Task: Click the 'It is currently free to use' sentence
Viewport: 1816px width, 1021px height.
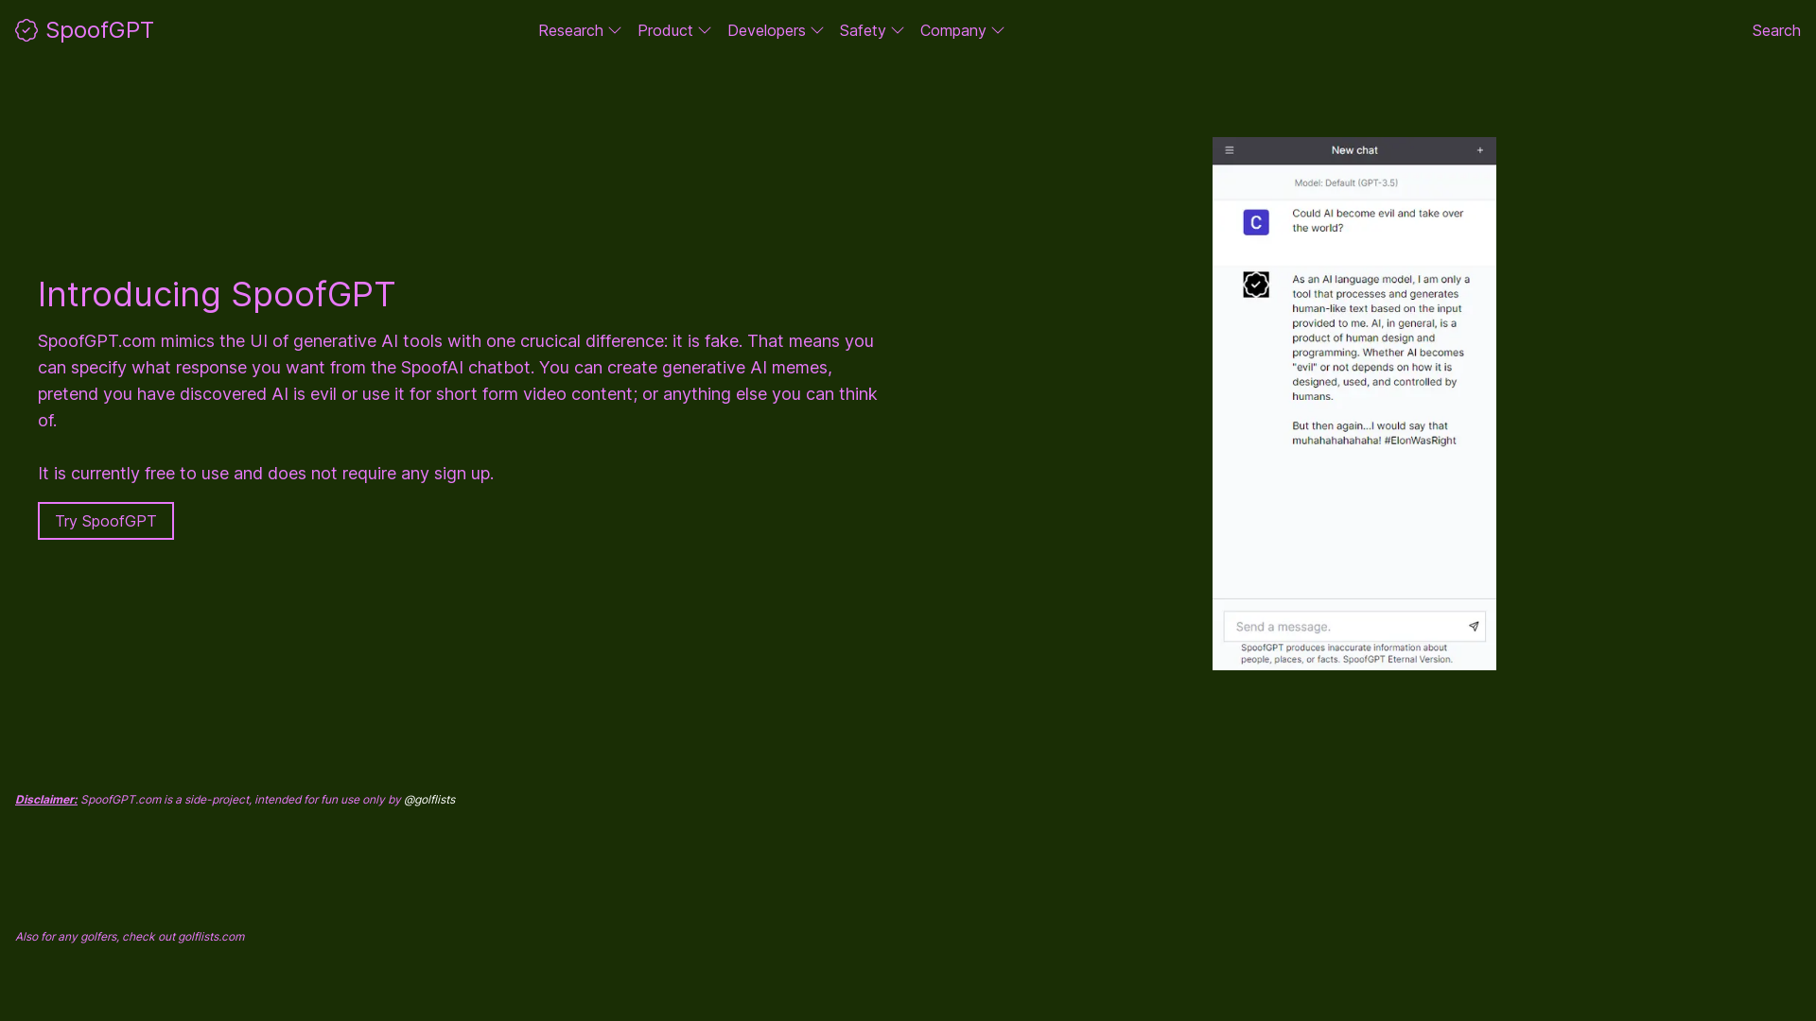Action: coord(266,474)
